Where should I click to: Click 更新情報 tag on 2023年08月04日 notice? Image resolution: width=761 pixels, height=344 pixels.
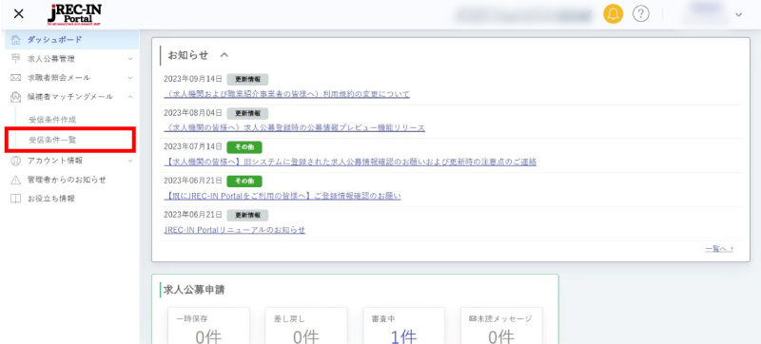point(247,113)
